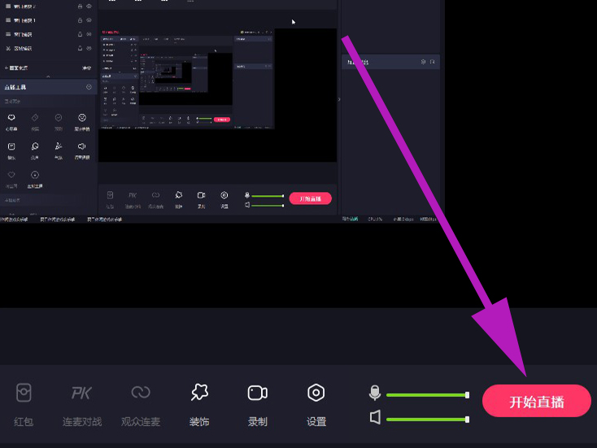Click the smiley face icon in 直播工具 panel
Image resolution: width=597 pixels, height=448 pixels.
click(82, 119)
